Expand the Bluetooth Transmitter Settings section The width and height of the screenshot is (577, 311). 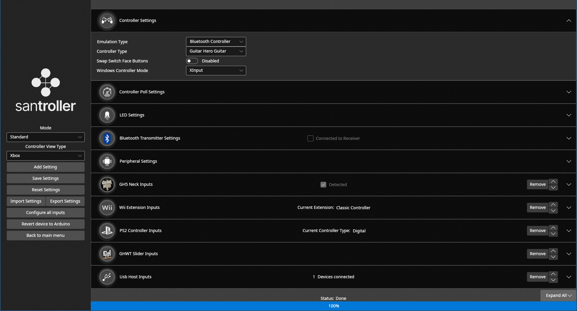(569, 138)
